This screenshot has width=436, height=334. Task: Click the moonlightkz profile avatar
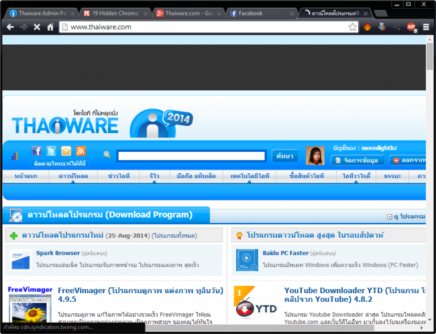(x=315, y=156)
